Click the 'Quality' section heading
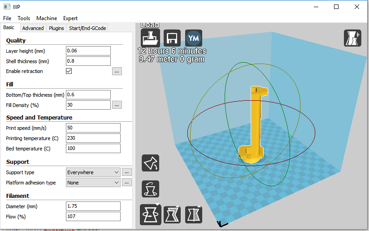369x231 pixels. 16,40
